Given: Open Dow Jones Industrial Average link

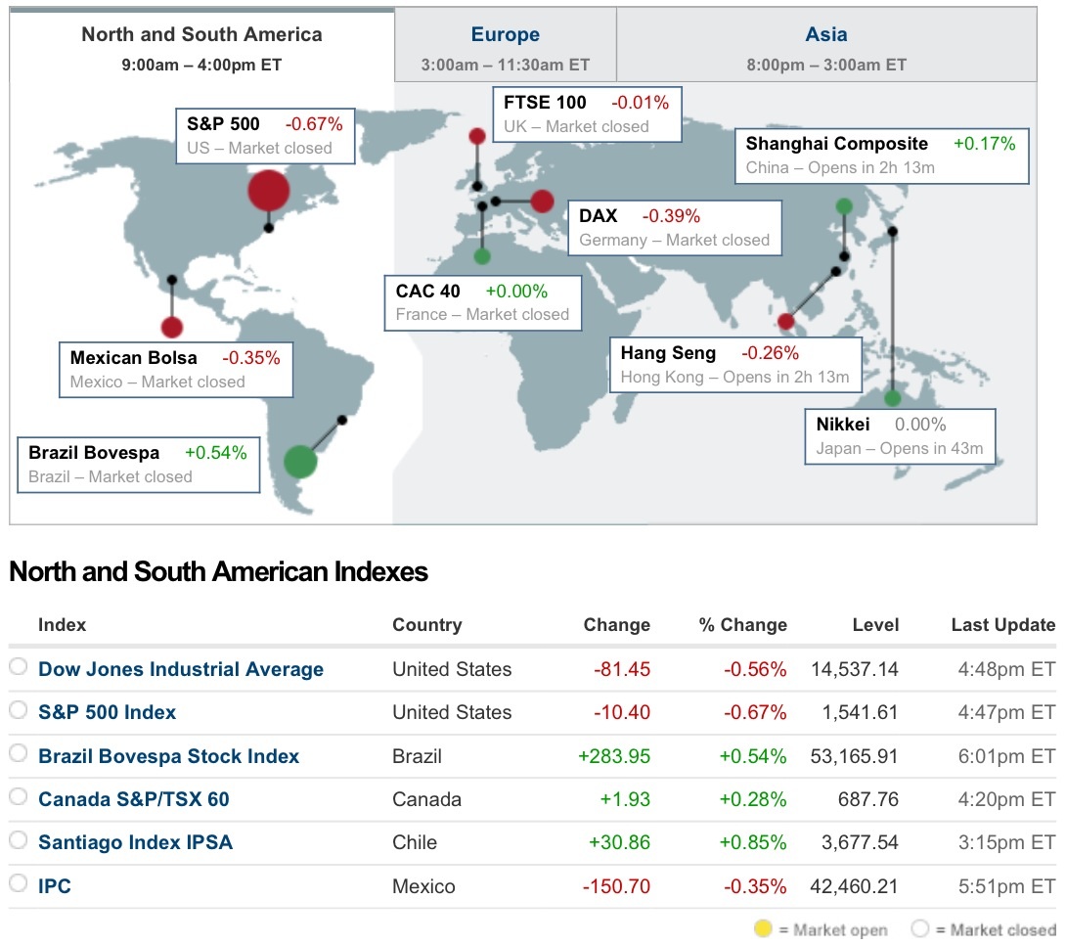Looking at the screenshot, I should pos(181,669).
